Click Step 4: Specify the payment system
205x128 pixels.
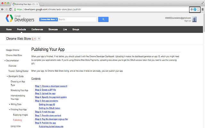coord(51,97)
